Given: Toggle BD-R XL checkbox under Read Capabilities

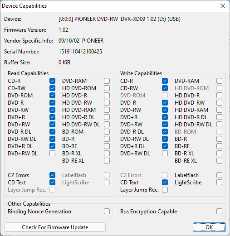Looking at the screenshot, I should (x=107, y=154).
